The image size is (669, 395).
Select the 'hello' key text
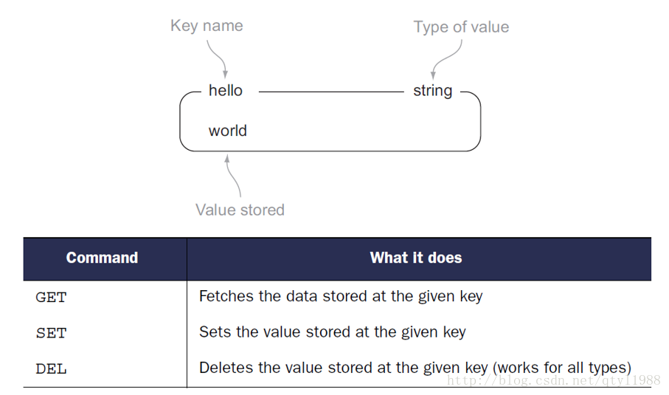coord(225,91)
